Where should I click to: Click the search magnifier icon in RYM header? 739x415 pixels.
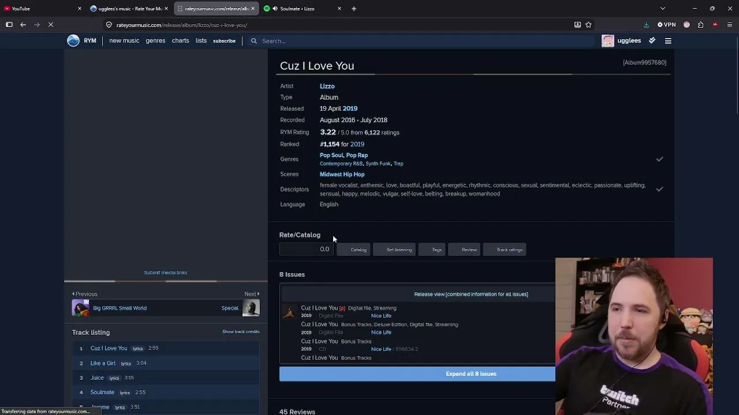(x=253, y=41)
